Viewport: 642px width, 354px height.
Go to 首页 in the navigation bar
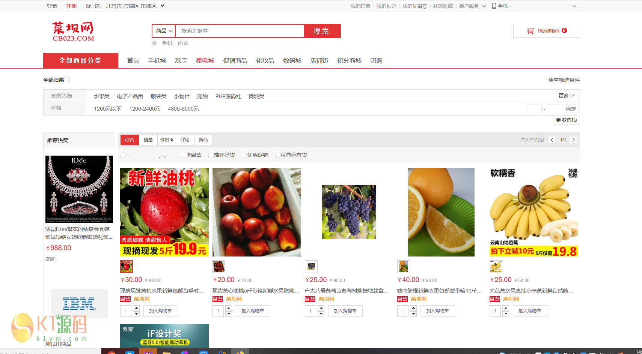pyautogui.click(x=133, y=61)
